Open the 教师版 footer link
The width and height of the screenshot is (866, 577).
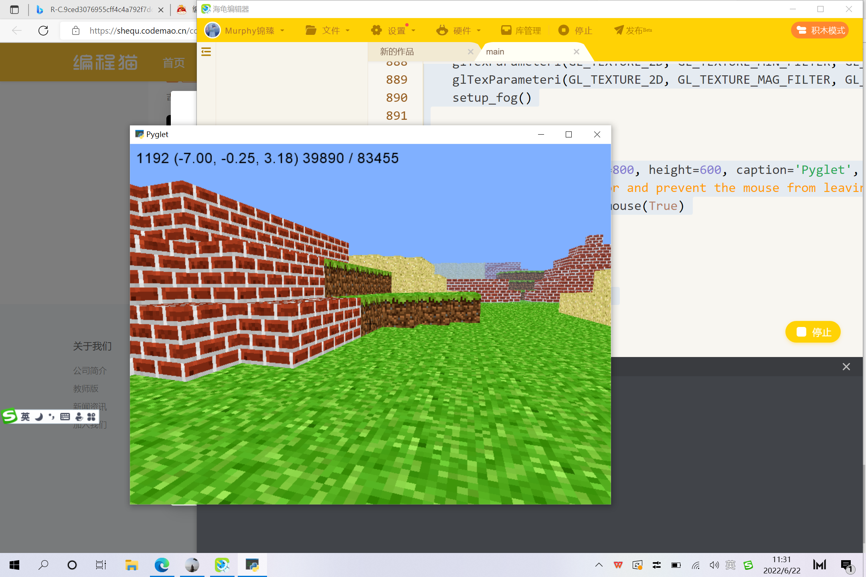[x=85, y=389]
